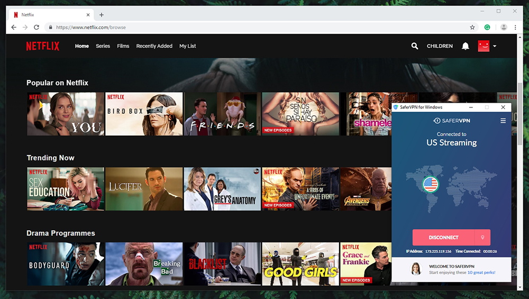Open the Films menu item

click(123, 46)
